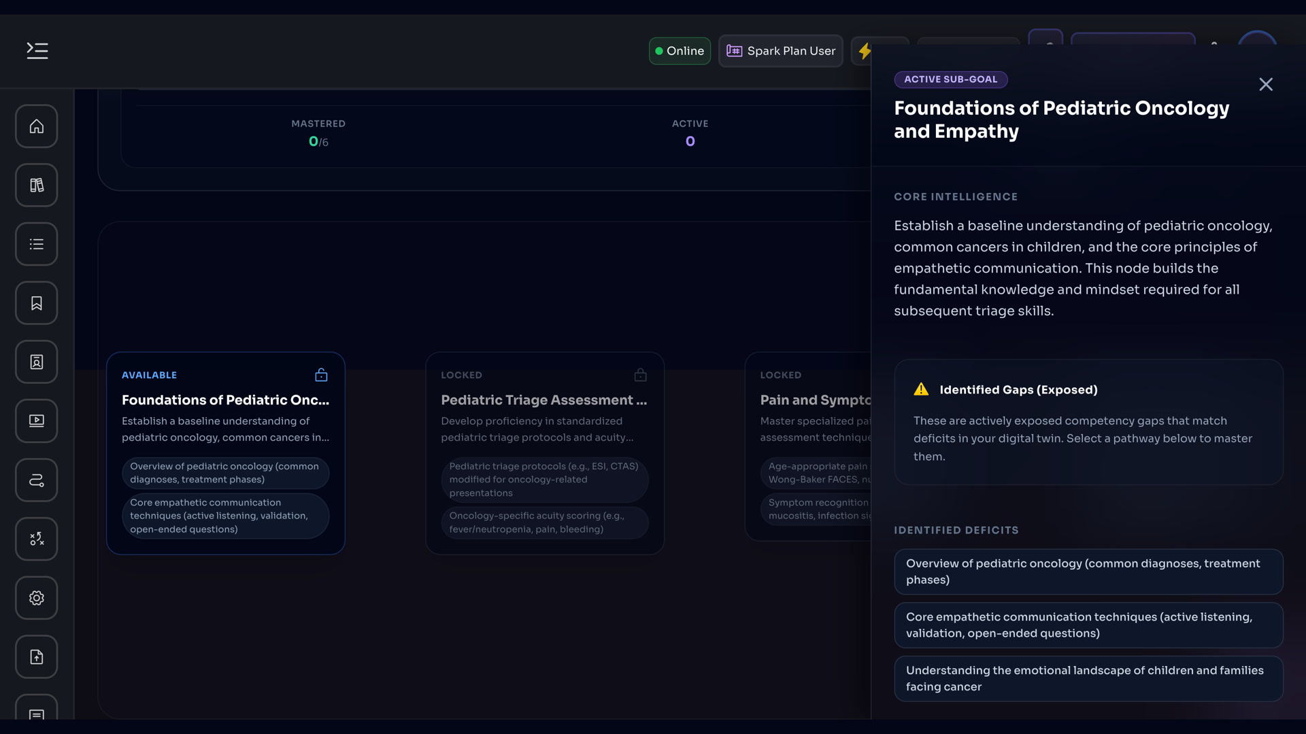The image size is (1306, 734).
Task: Click the unlocked padlock on Foundations card
Action: [x=321, y=374]
